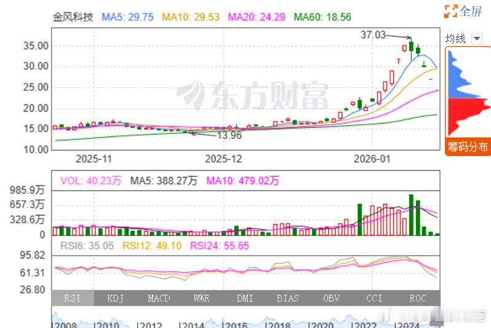Click the RSI6: 35.05 value
Viewport: 491px width, 328px height.
(87, 246)
